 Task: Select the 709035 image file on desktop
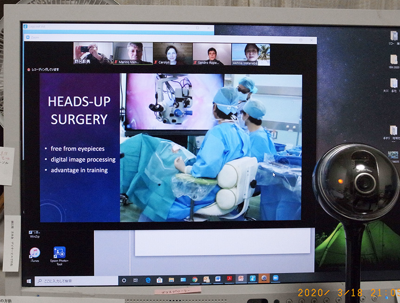(393, 157)
